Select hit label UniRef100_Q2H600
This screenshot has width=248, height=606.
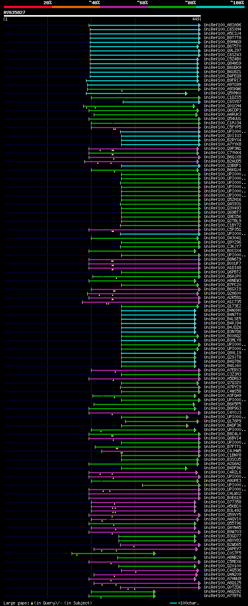[222, 293]
